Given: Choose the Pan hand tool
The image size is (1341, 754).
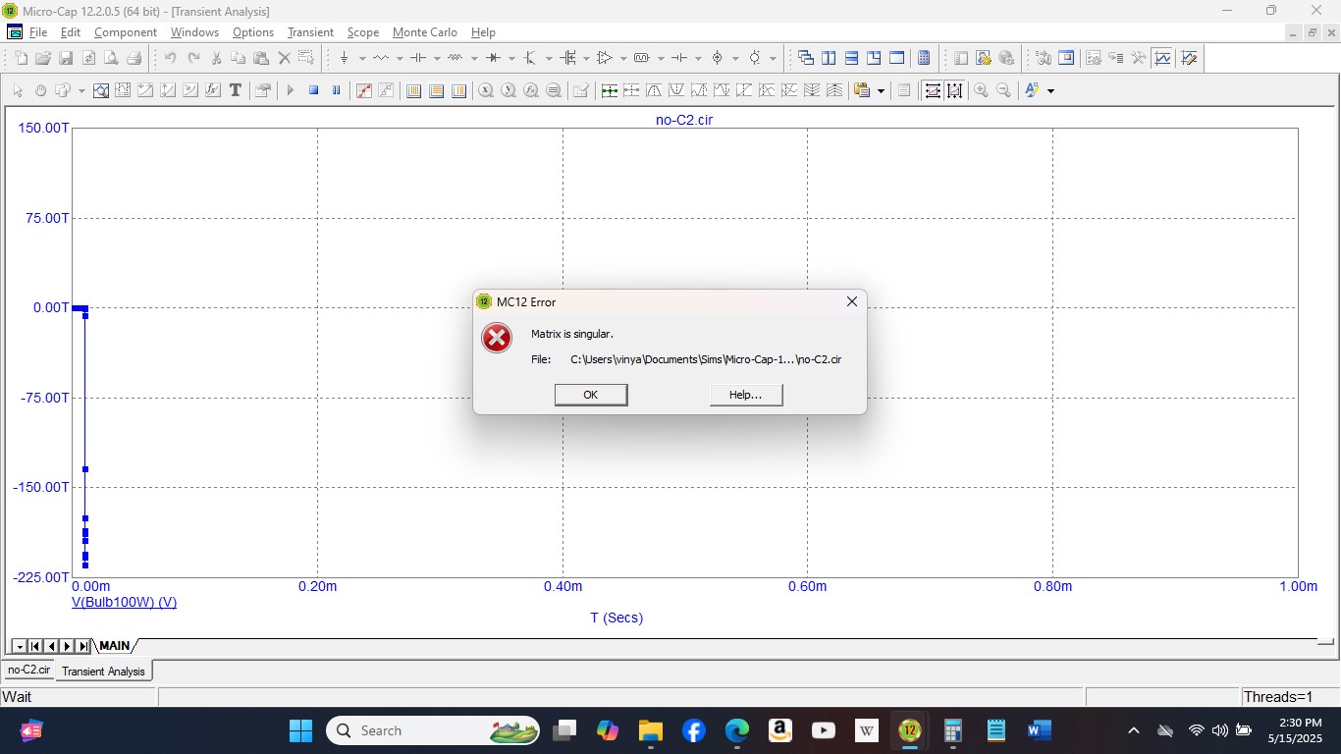Looking at the screenshot, I should (40, 90).
